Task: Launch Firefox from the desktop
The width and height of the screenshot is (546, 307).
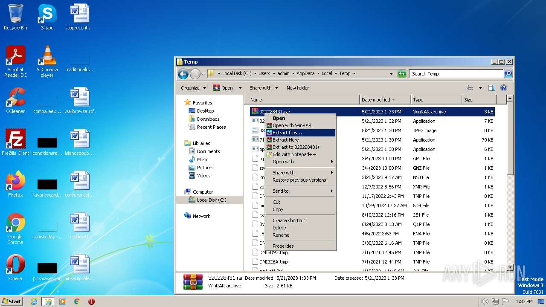Action: (x=15, y=184)
